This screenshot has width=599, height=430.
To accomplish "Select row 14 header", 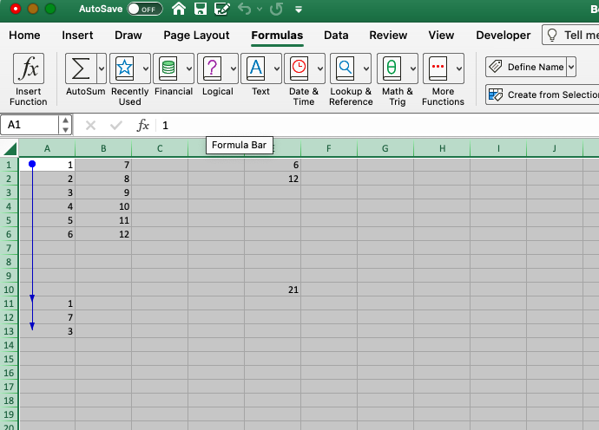I will [10, 345].
